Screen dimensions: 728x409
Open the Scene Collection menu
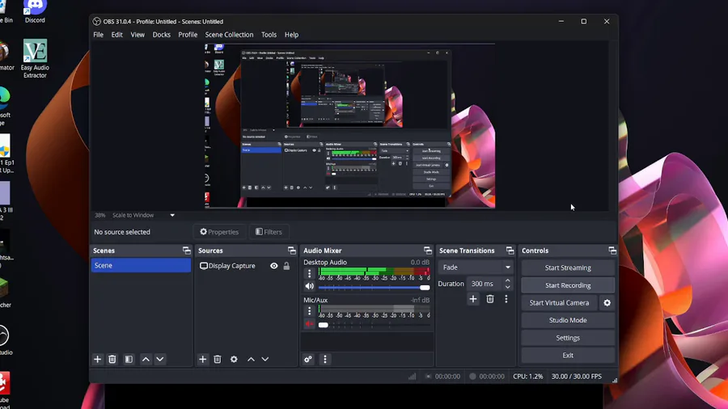tap(229, 35)
